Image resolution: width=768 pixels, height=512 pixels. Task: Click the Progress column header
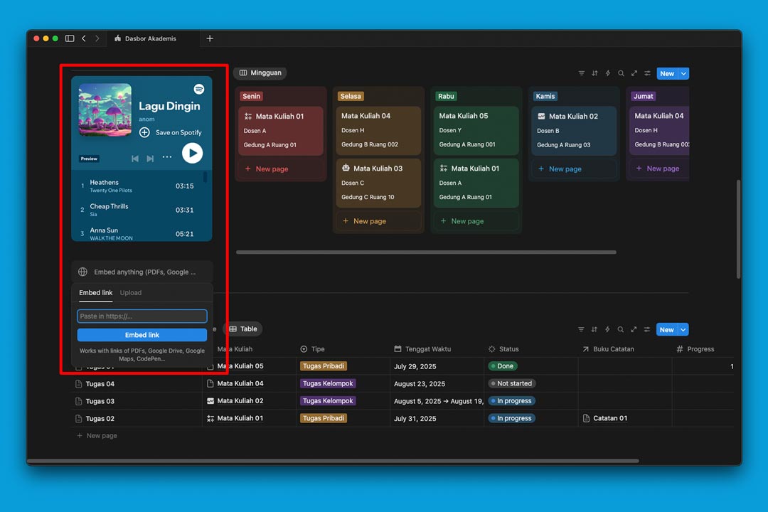(695, 349)
